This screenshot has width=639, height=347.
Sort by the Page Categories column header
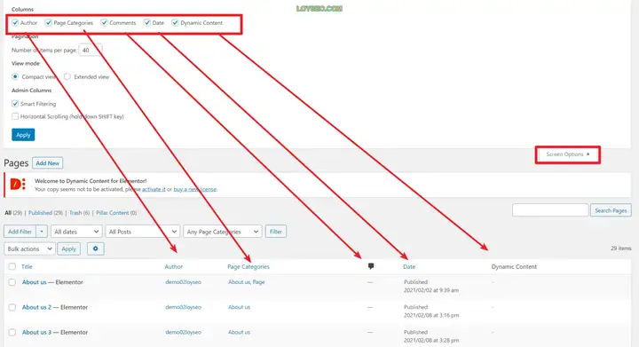[x=248, y=266]
